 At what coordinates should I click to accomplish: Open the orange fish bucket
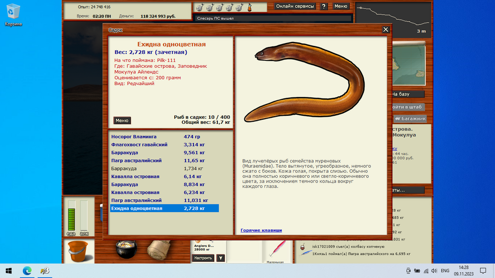point(78,251)
